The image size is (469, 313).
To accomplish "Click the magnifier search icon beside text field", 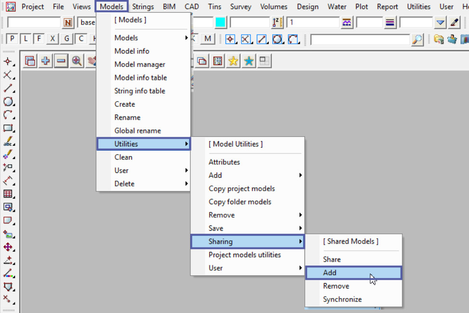I will click(418, 39).
